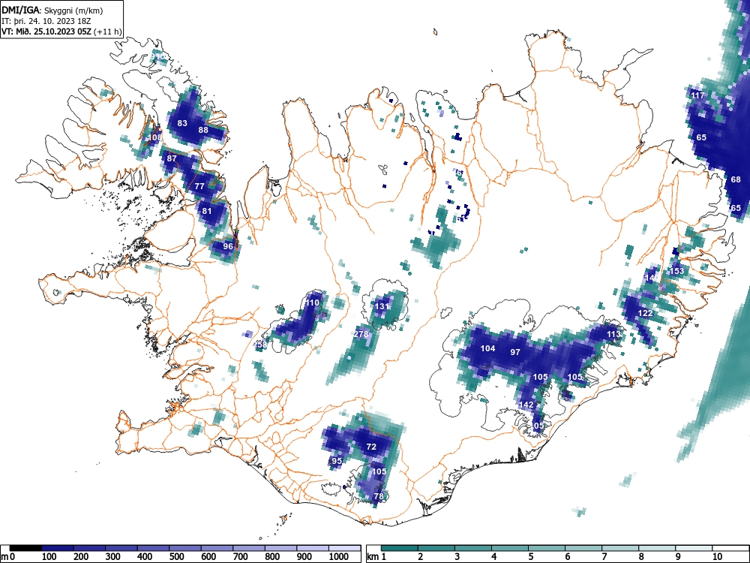Click the 'DMI/IGA: Skyggni (m/km)' title text
The image size is (750, 563).
coord(52,10)
